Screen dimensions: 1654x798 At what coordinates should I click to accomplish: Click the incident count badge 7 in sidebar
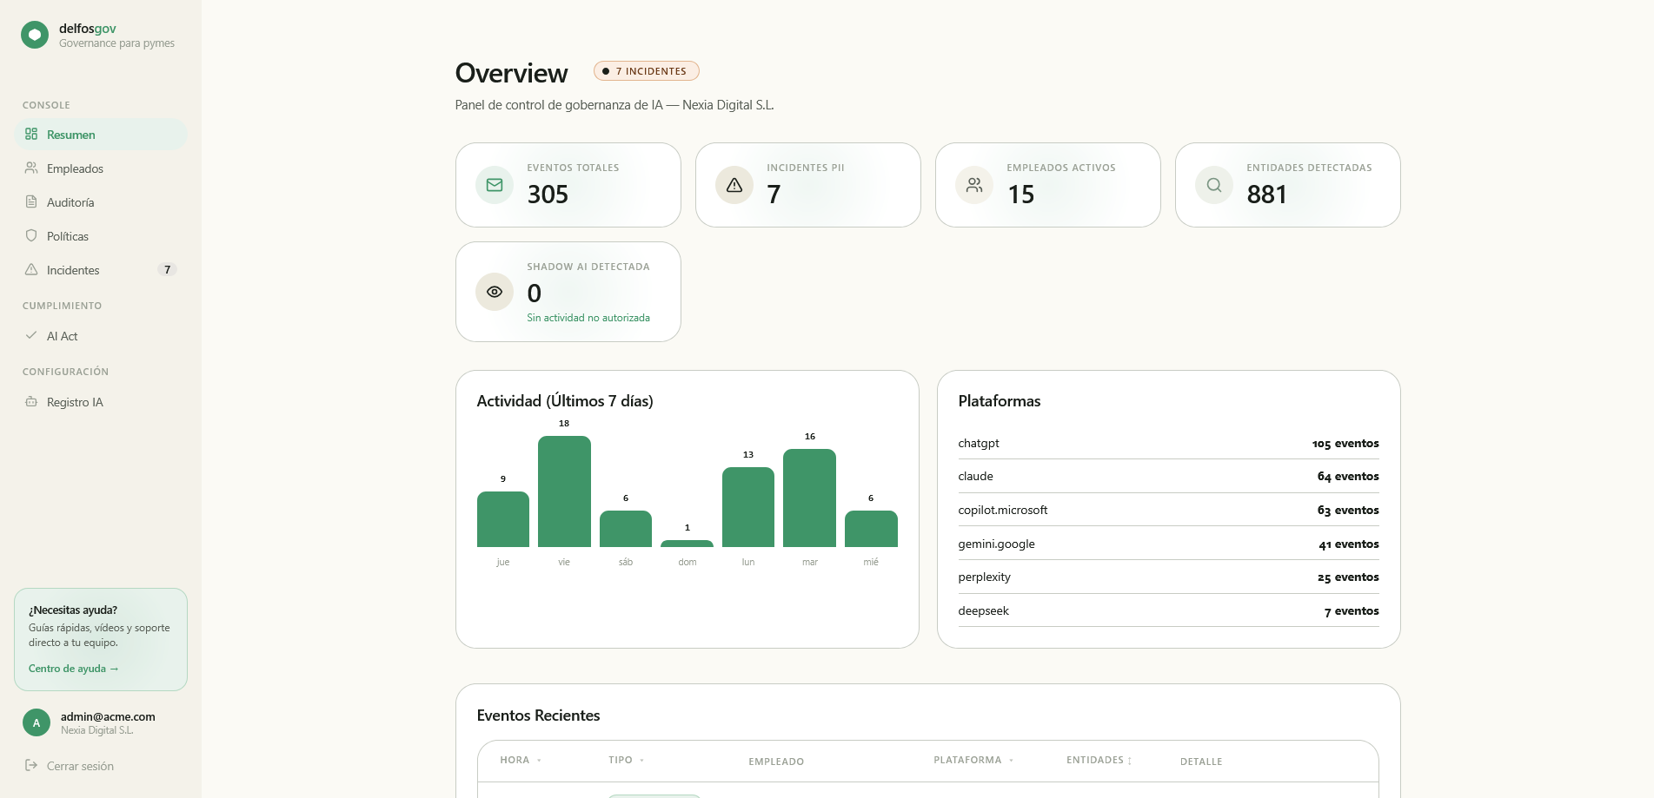pyautogui.click(x=167, y=270)
